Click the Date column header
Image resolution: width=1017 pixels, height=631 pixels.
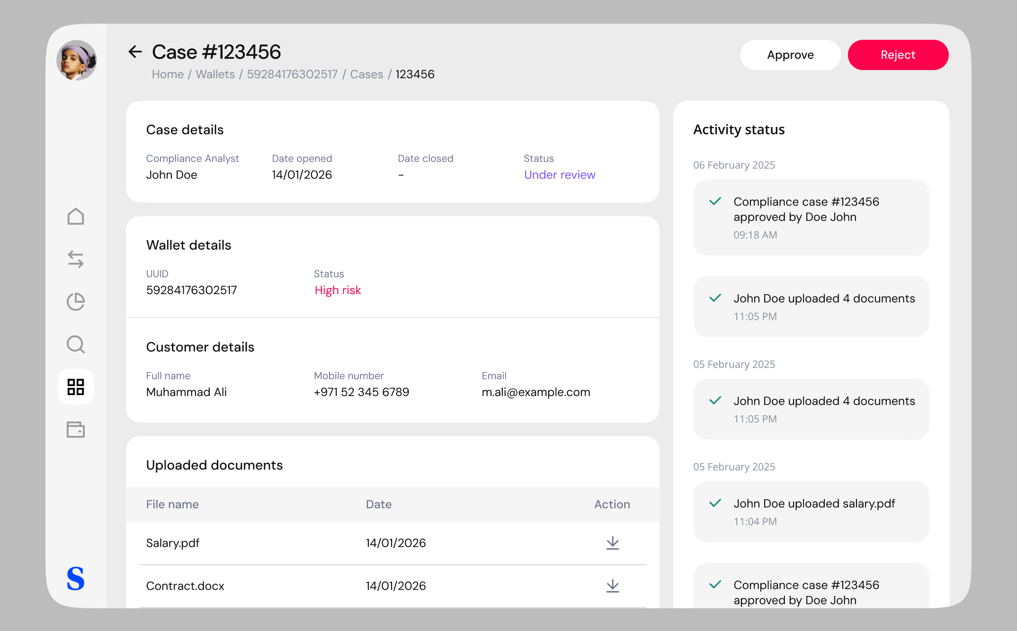pyautogui.click(x=379, y=505)
